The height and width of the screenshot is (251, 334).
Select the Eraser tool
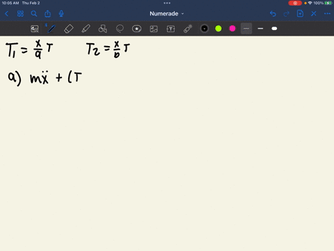tap(69, 29)
